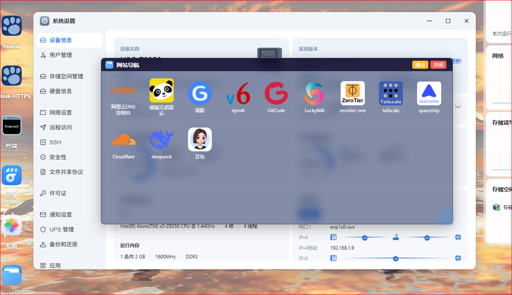Select 硬盘信息 in settings sidebar
This screenshot has width=512, height=295.
pos(70,91)
